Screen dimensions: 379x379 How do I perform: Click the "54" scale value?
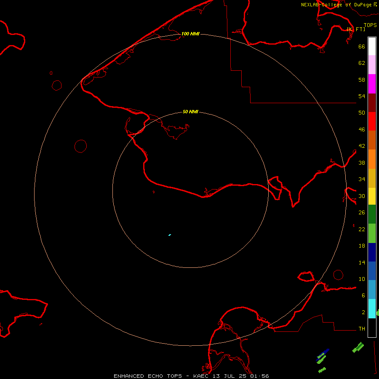click(362, 96)
